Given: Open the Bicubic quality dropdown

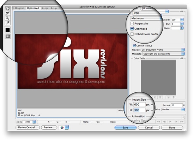Looking at the screenshot, I should (x=173, y=109).
